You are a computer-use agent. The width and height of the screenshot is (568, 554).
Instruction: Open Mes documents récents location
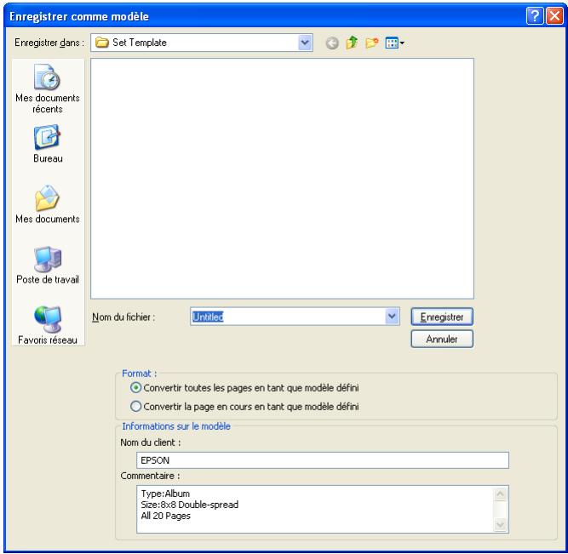[x=48, y=89]
